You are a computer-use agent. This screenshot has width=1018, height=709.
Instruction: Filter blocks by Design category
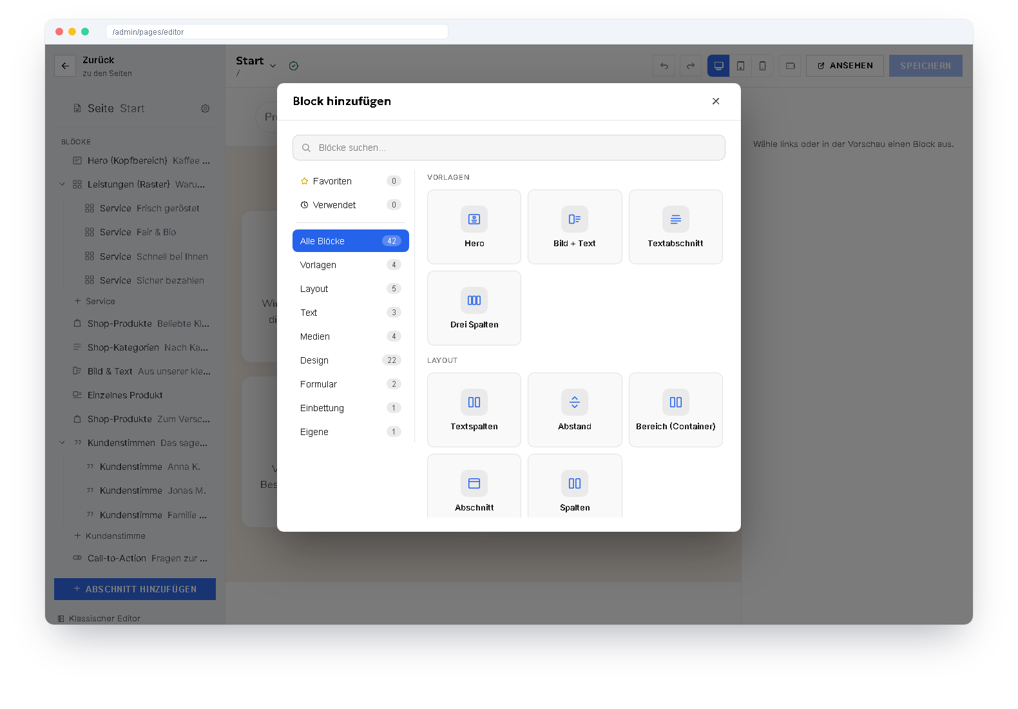tap(351, 360)
